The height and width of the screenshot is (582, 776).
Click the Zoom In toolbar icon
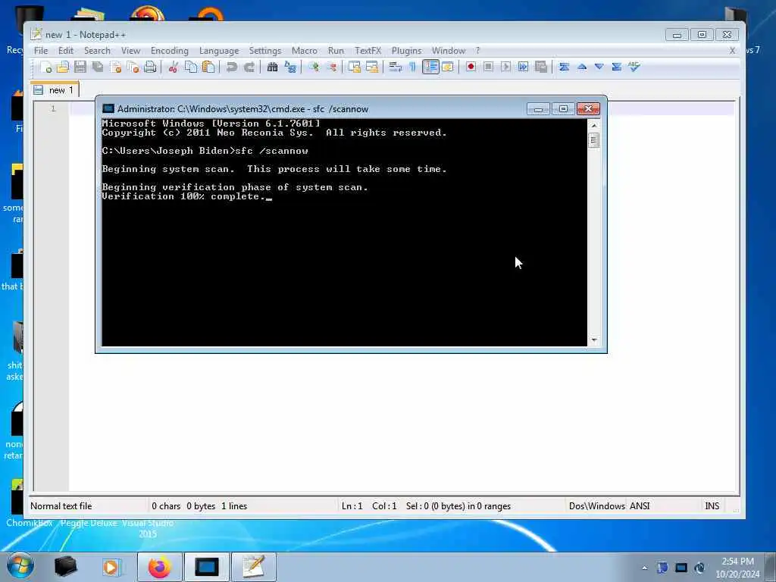pos(313,67)
